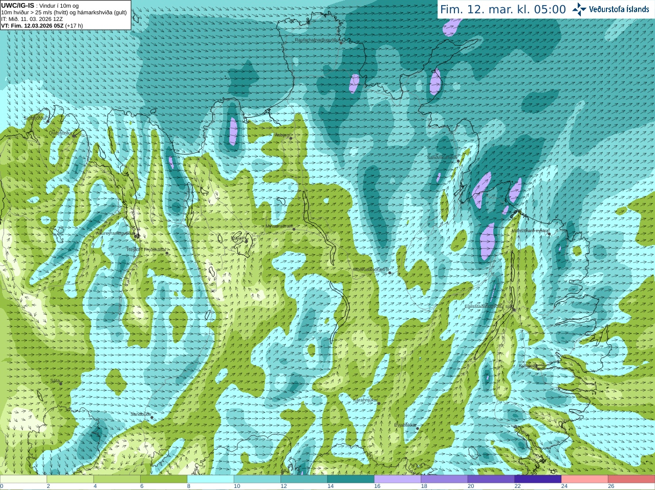The height and width of the screenshot is (490, 655).
Task: Pick the 16–18 m/s lavender legend swatch
Action: 398,479
